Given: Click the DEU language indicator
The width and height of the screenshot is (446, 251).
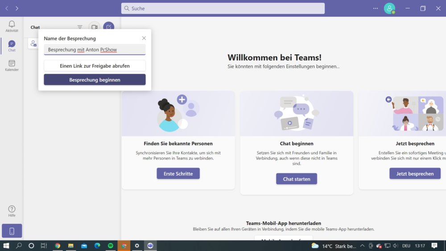Looking at the screenshot, I should 406,246.
